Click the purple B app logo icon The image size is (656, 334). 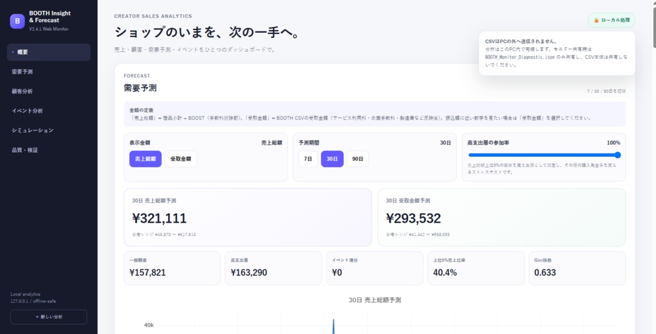[x=17, y=21]
